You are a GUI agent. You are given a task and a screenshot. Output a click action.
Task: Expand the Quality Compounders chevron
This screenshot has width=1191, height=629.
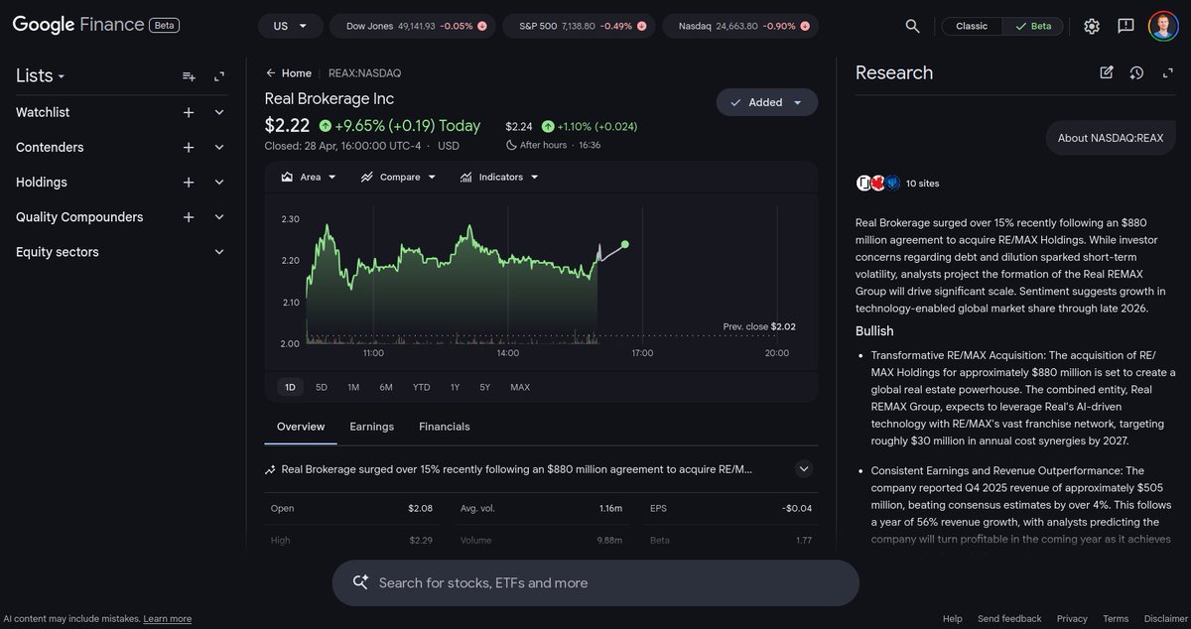(219, 217)
